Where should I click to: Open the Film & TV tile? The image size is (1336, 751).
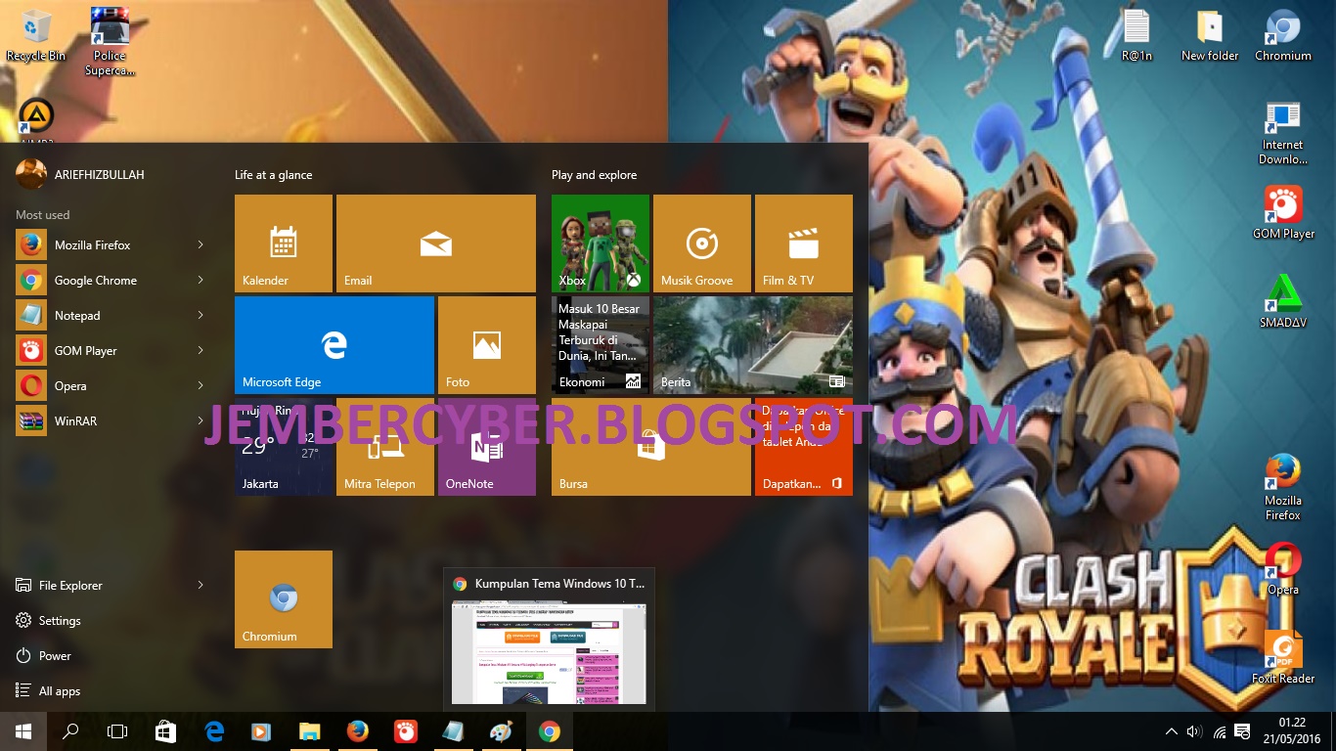(804, 243)
